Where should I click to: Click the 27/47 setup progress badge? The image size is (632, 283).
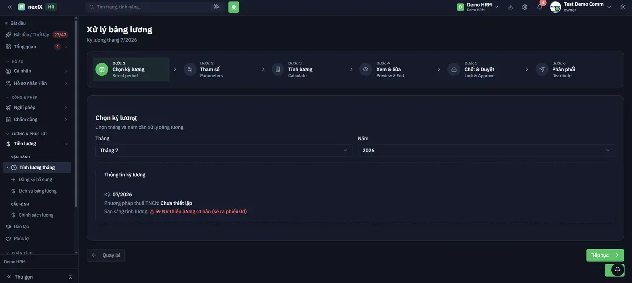60,35
